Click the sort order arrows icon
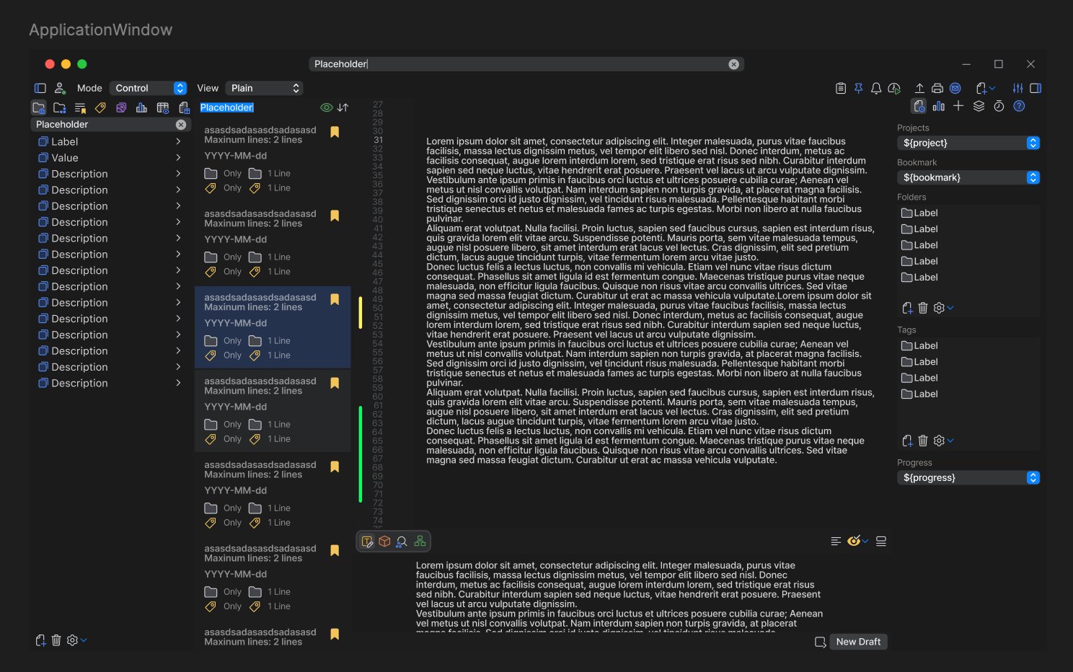 pyautogui.click(x=343, y=107)
